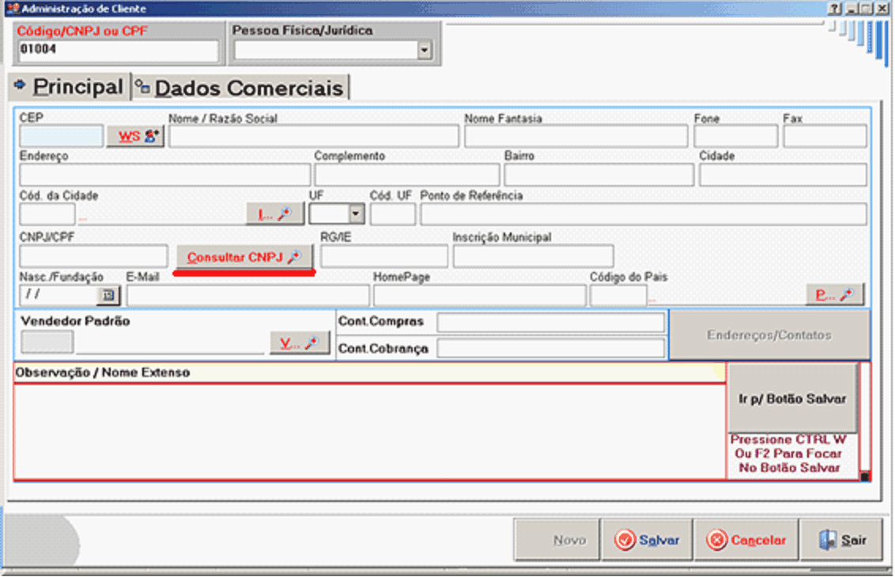Switch to the Dados Comerciais tab
The height and width of the screenshot is (577, 895).
pos(241,88)
